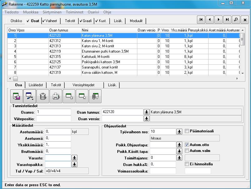Open the tools hammer icon menu

click(30, 96)
